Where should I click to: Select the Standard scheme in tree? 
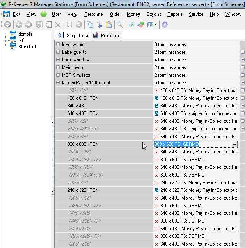pyautogui.click(x=27, y=47)
